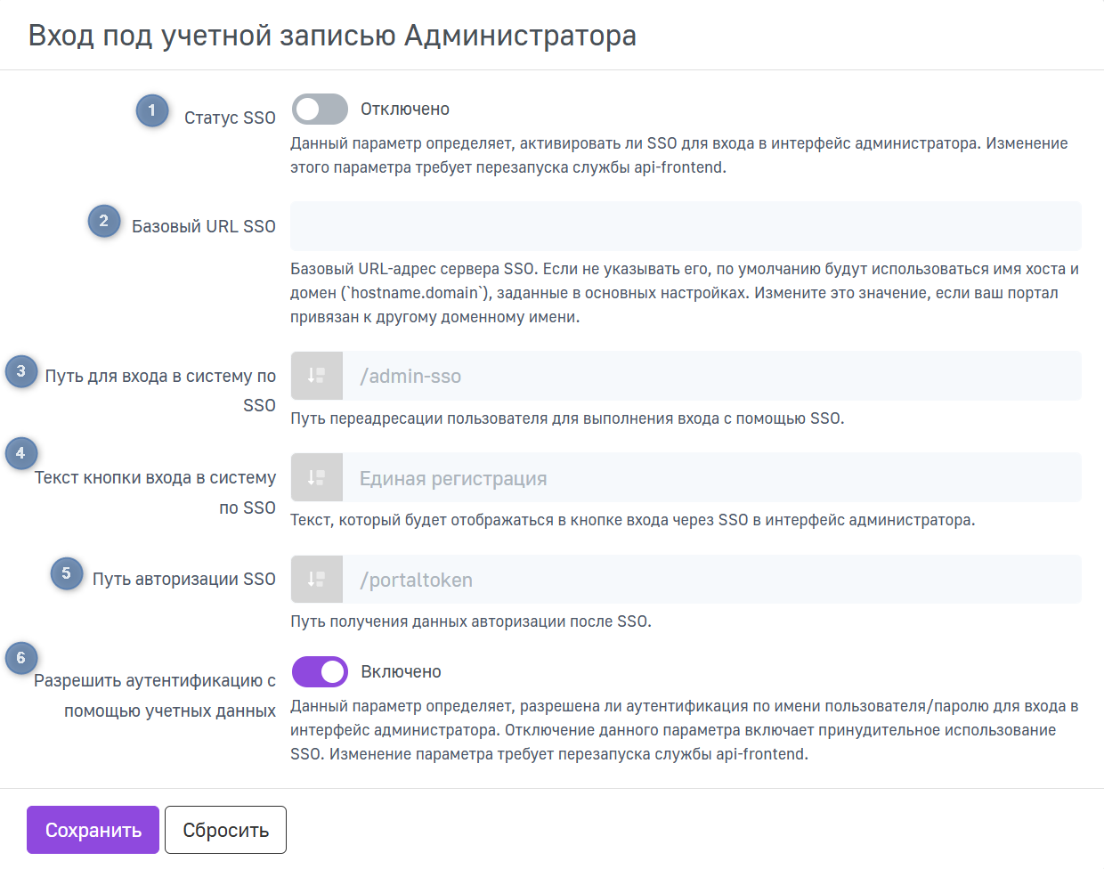Click the default-value icon beside /portaltoken

(x=316, y=580)
